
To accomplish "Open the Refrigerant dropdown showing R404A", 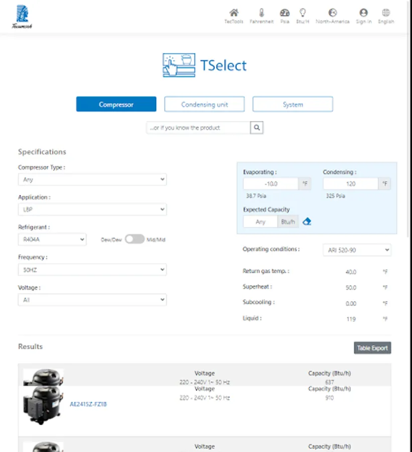I will (x=52, y=239).
